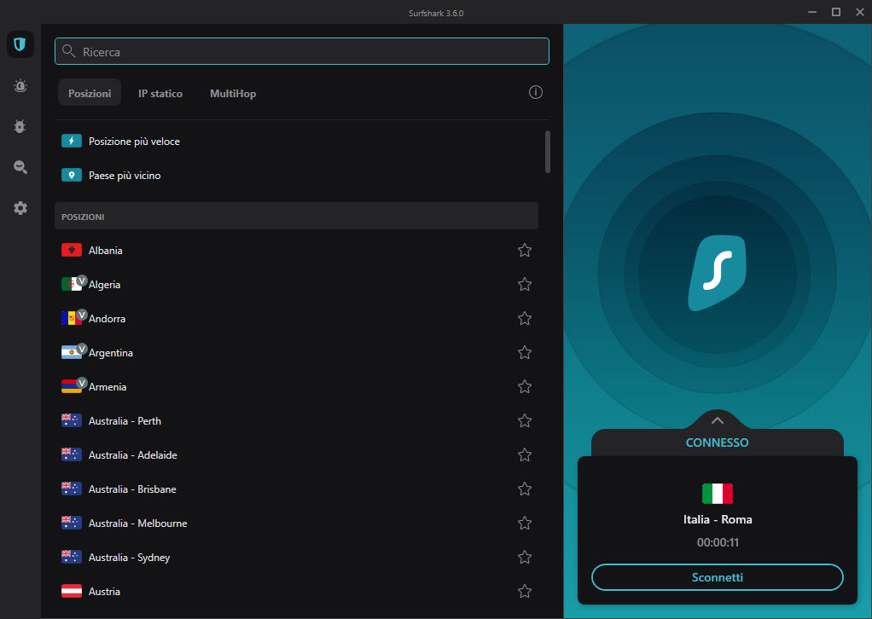Star the Australia - Adelaide location

click(x=525, y=454)
